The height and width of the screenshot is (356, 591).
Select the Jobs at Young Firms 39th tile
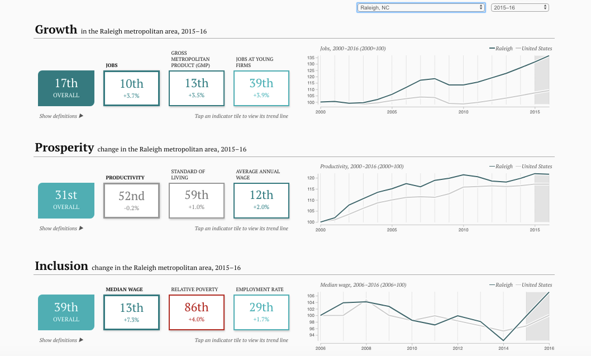(261, 88)
